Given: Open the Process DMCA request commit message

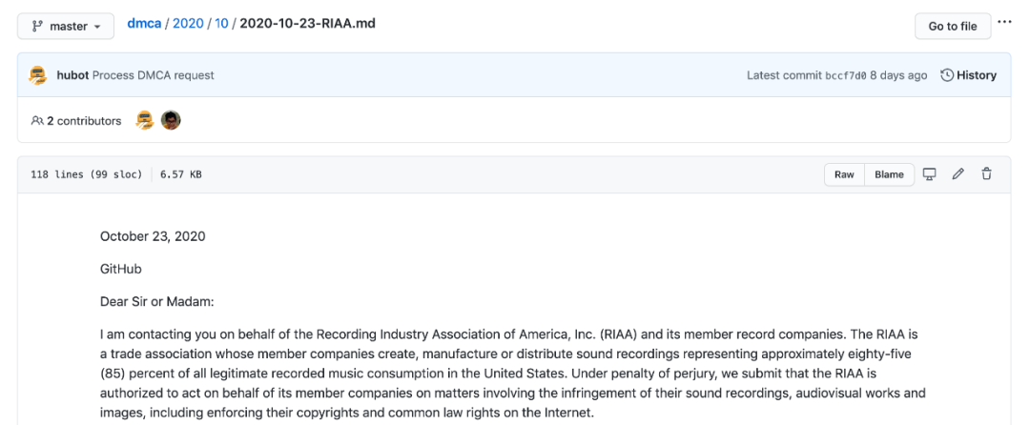Looking at the screenshot, I should point(154,75).
